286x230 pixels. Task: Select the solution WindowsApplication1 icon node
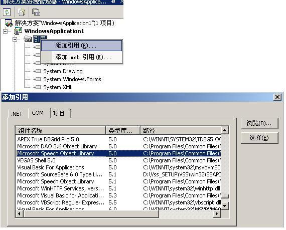pos(9,23)
